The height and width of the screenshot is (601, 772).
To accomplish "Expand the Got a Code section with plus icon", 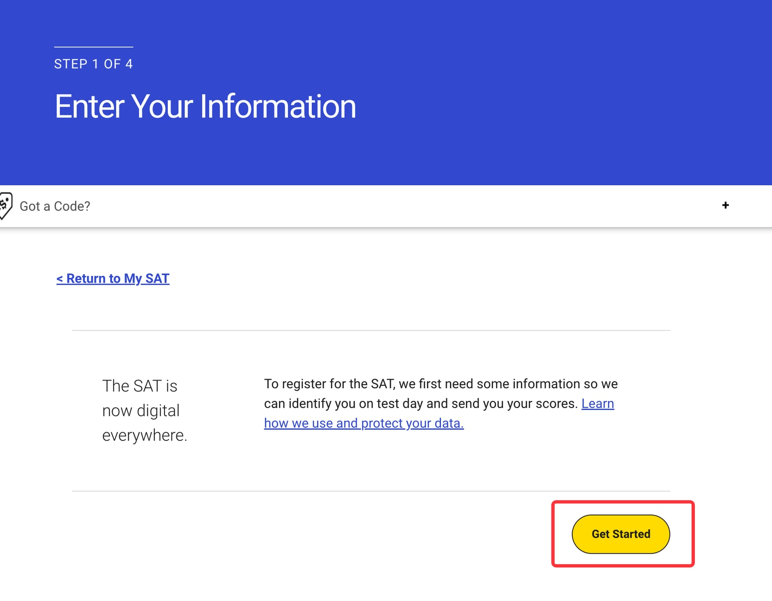I will 725,205.
